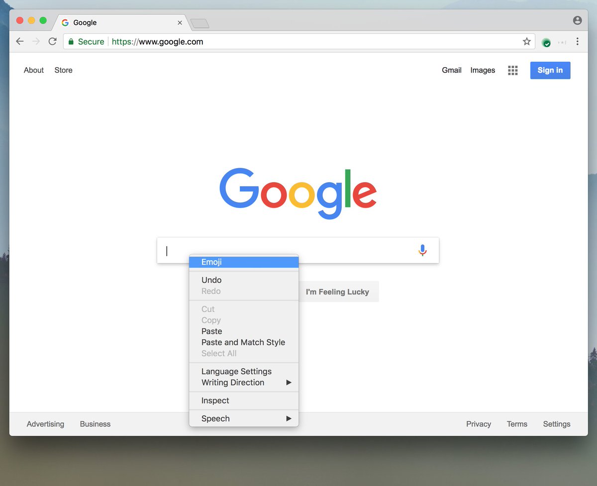
Task: Click the Sign in button
Action: coord(550,70)
